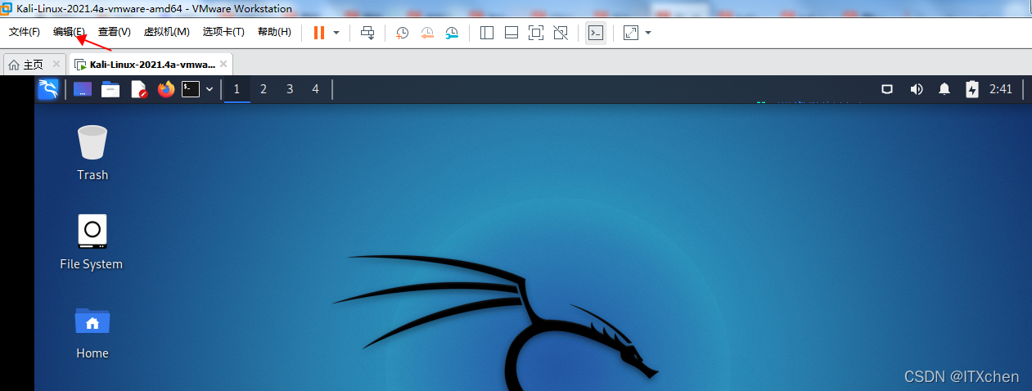Expand the stretch display dropdown arrow
Image resolution: width=1032 pixels, height=391 pixels.
(x=648, y=33)
